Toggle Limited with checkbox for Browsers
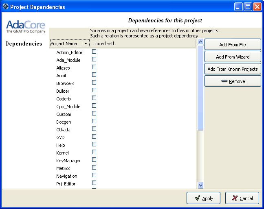The image size is (264, 209). point(94,83)
